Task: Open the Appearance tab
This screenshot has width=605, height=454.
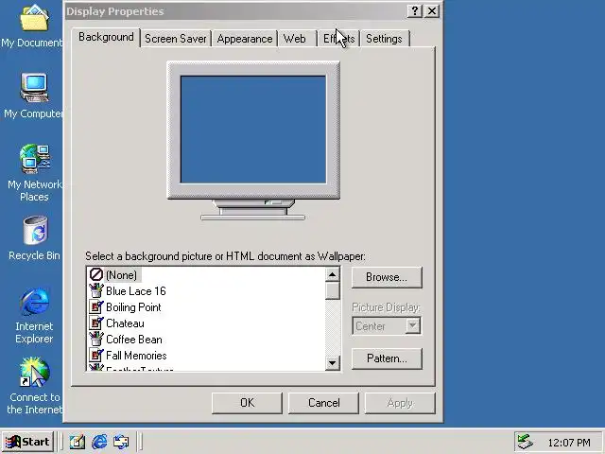Action: coord(245,39)
